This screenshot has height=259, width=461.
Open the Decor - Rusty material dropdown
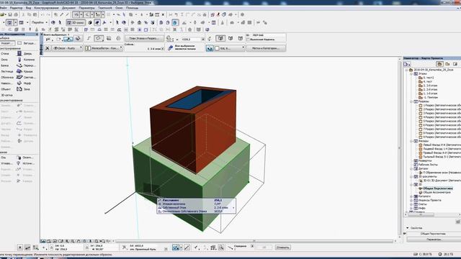(67, 48)
